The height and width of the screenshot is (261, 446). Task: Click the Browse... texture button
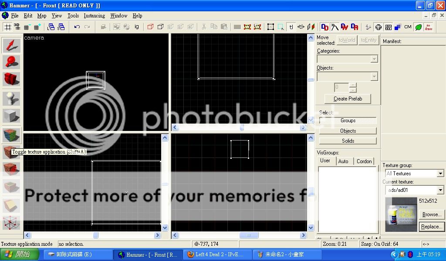(431, 214)
